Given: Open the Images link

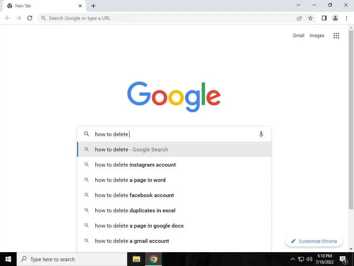Looking at the screenshot, I should [x=317, y=36].
